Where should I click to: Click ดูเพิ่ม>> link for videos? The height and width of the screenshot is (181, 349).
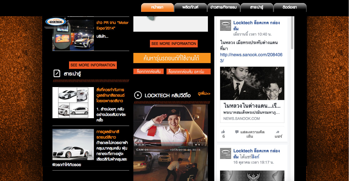(x=204, y=94)
